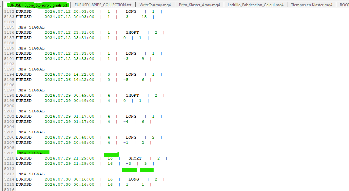349x191 pixels.
Task: Click EURUSD on line 5183
Action: (24, 17)
